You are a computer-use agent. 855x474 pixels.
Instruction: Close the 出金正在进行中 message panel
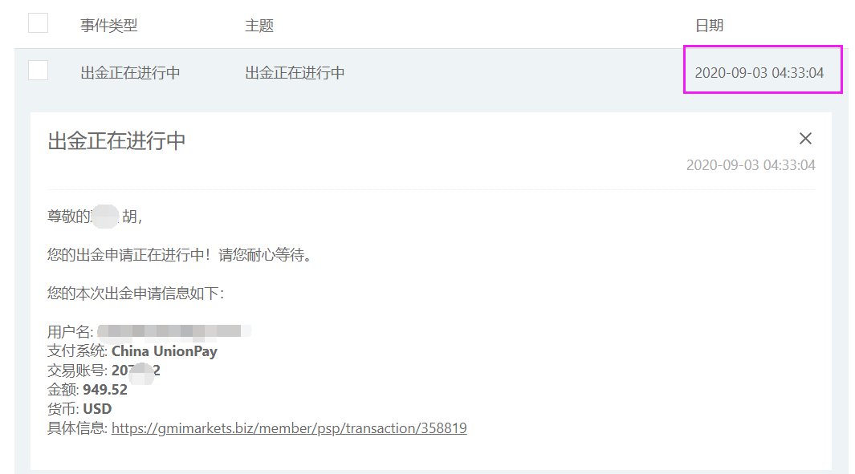pos(805,139)
